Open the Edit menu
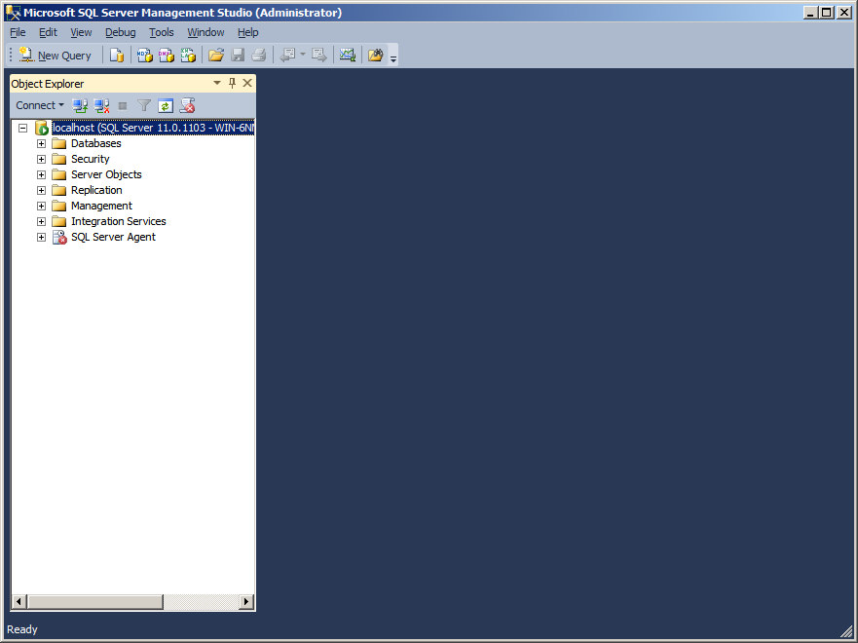The image size is (858, 643). (x=48, y=32)
